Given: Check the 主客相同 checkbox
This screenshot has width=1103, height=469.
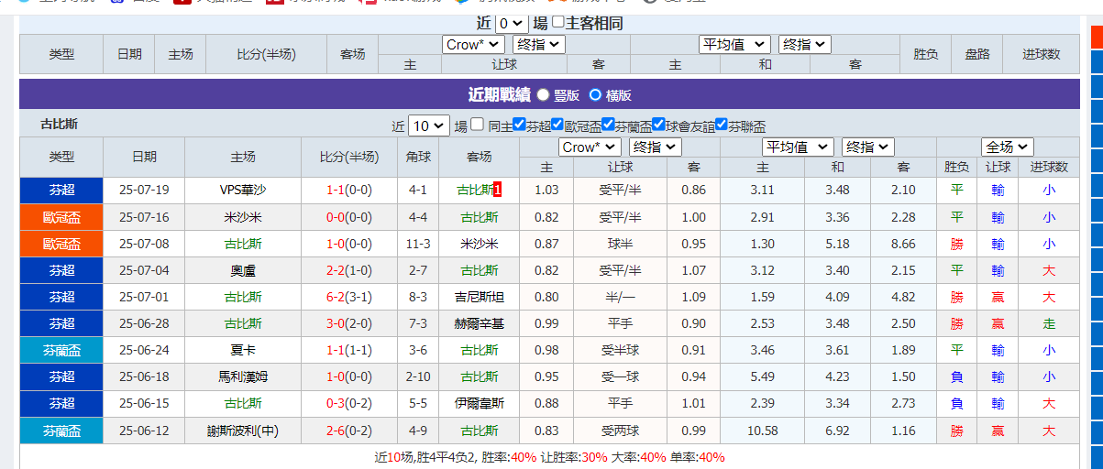Looking at the screenshot, I should [558, 22].
